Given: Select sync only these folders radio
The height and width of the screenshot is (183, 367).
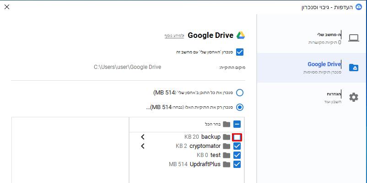Looking at the screenshot, I should tap(240, 107).
